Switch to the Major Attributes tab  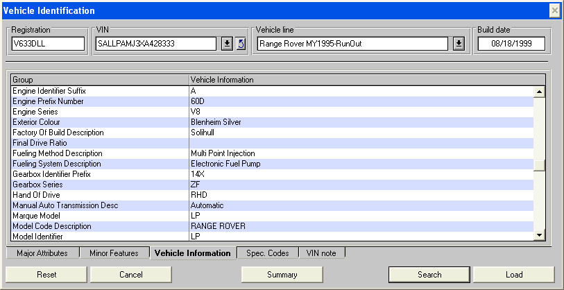point(42,253)
